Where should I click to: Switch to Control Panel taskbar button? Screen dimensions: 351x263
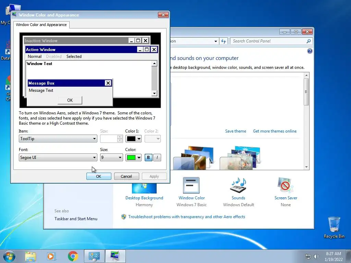[x=94, y=256]
